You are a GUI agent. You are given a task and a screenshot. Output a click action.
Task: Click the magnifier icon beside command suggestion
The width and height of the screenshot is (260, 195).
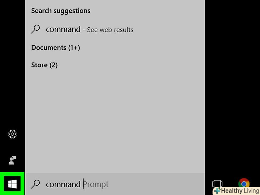[x=36, y=29]
